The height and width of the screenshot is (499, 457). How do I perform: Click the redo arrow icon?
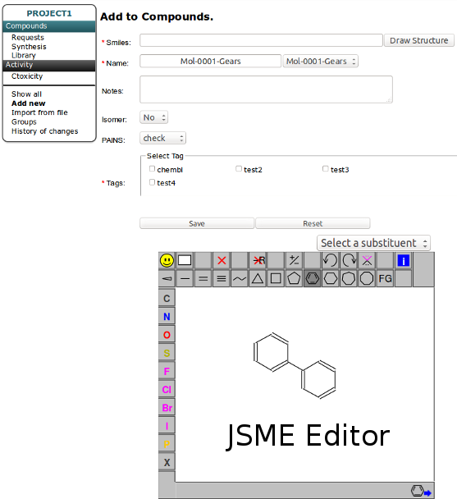pos(349,261)
